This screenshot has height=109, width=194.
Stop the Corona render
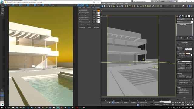click(x=90, y=5)
